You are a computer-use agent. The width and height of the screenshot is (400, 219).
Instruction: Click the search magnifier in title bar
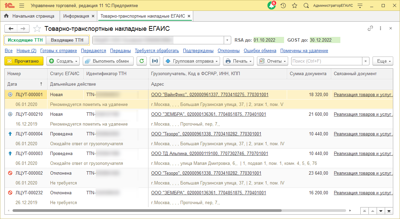pyautogui.click(x=306, y=6)
